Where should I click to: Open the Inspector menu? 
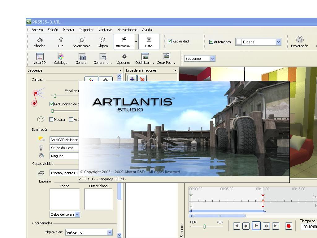[86, 30]
